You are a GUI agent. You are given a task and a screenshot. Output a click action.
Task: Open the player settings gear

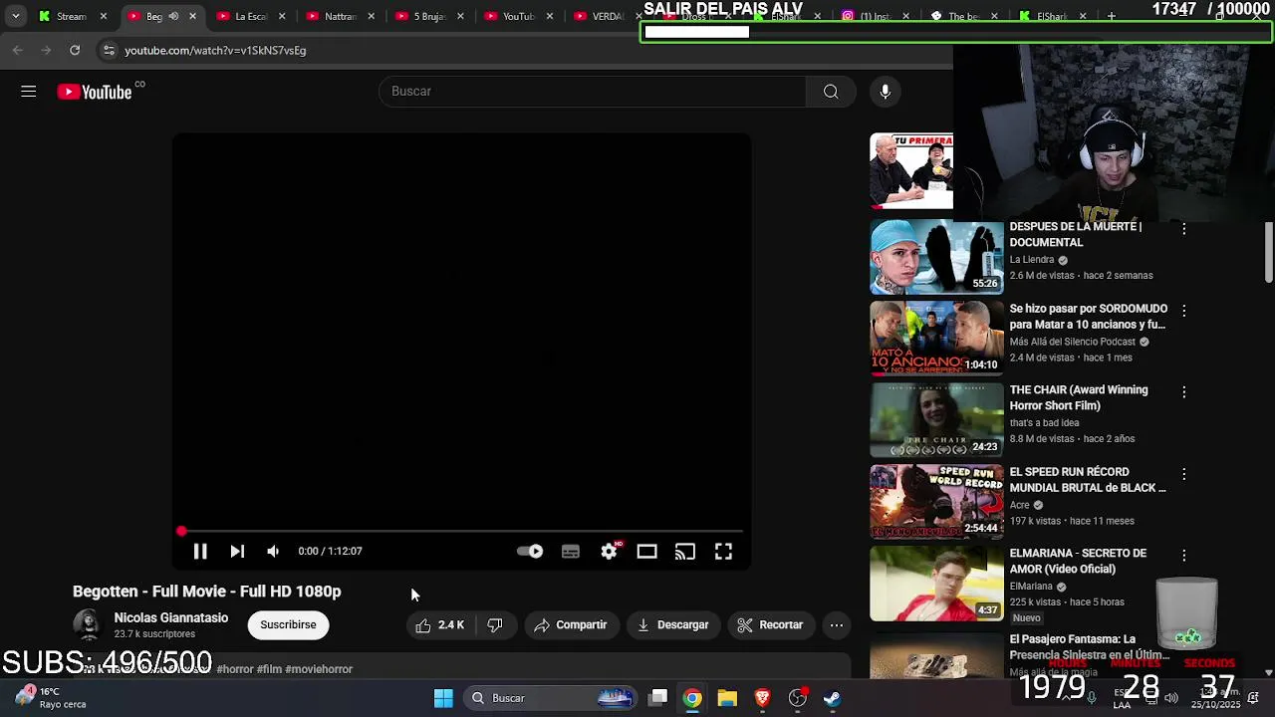click(x=609, y=551)
